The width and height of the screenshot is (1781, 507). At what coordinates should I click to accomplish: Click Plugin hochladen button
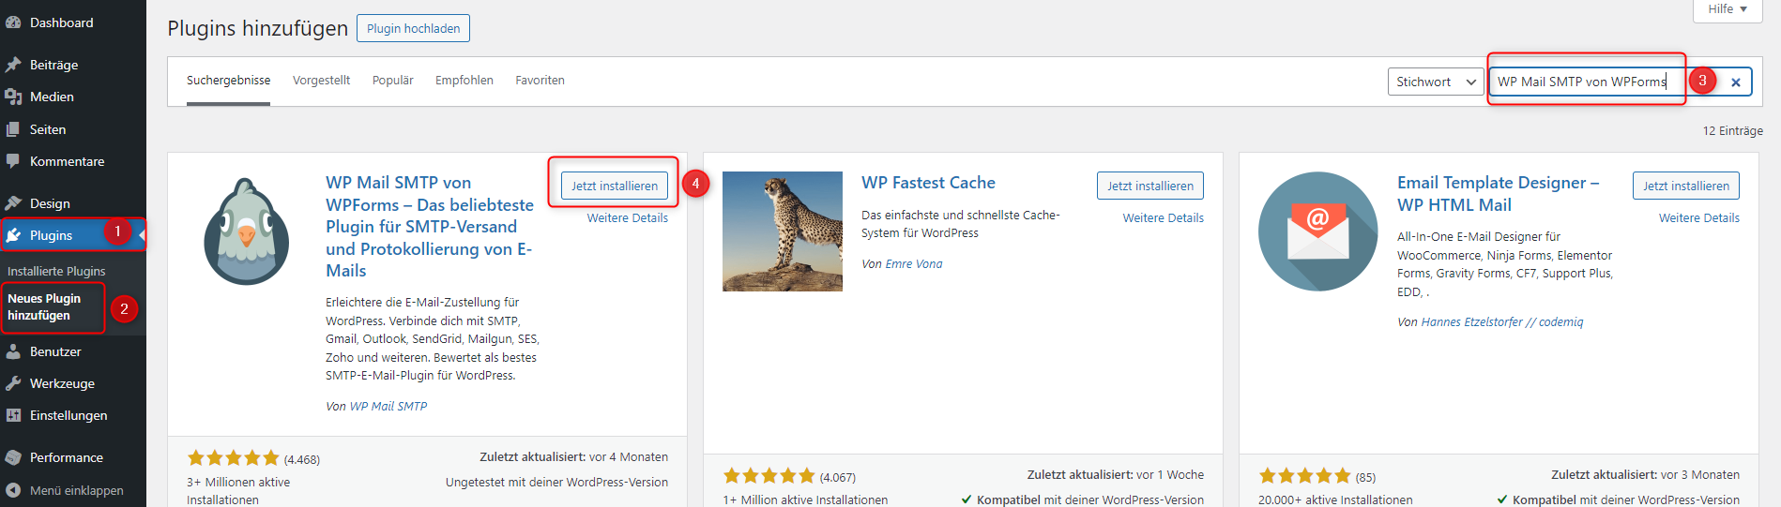[413, 28]
